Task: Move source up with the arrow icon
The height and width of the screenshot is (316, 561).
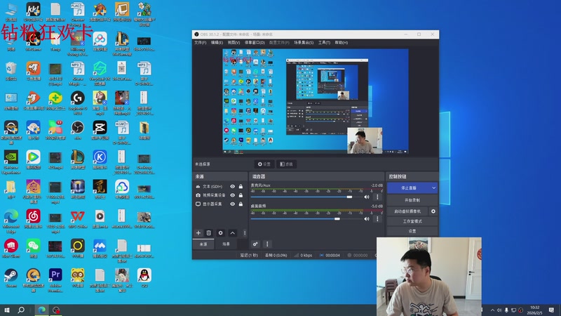Action: tap(233, 233)
